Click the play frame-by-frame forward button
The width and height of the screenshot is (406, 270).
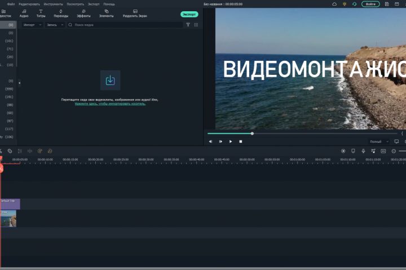(220, 142)
